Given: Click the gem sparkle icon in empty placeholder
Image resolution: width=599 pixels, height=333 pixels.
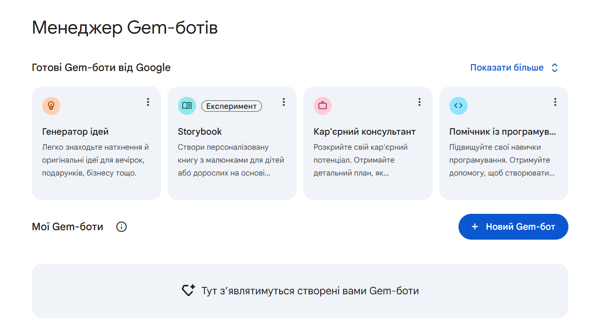Looking at the screenshot, I should pyautogui.click(x=188, y=290).
